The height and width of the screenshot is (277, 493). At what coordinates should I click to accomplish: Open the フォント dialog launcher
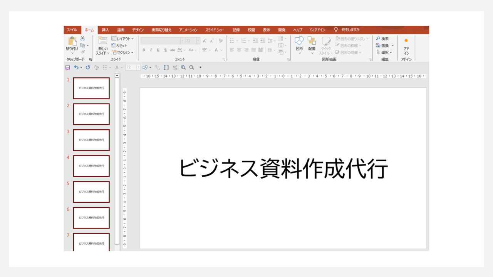click(224, 60)
